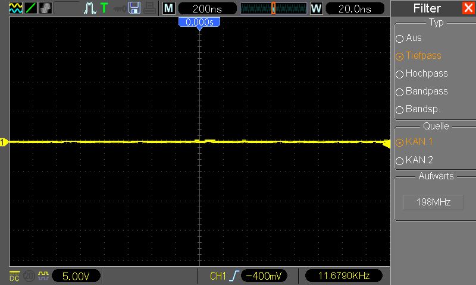The width and height of the screenshot is (476, 285).
Task: Click the 198MHz upper limit field
Action: click(x=433, y=202)
